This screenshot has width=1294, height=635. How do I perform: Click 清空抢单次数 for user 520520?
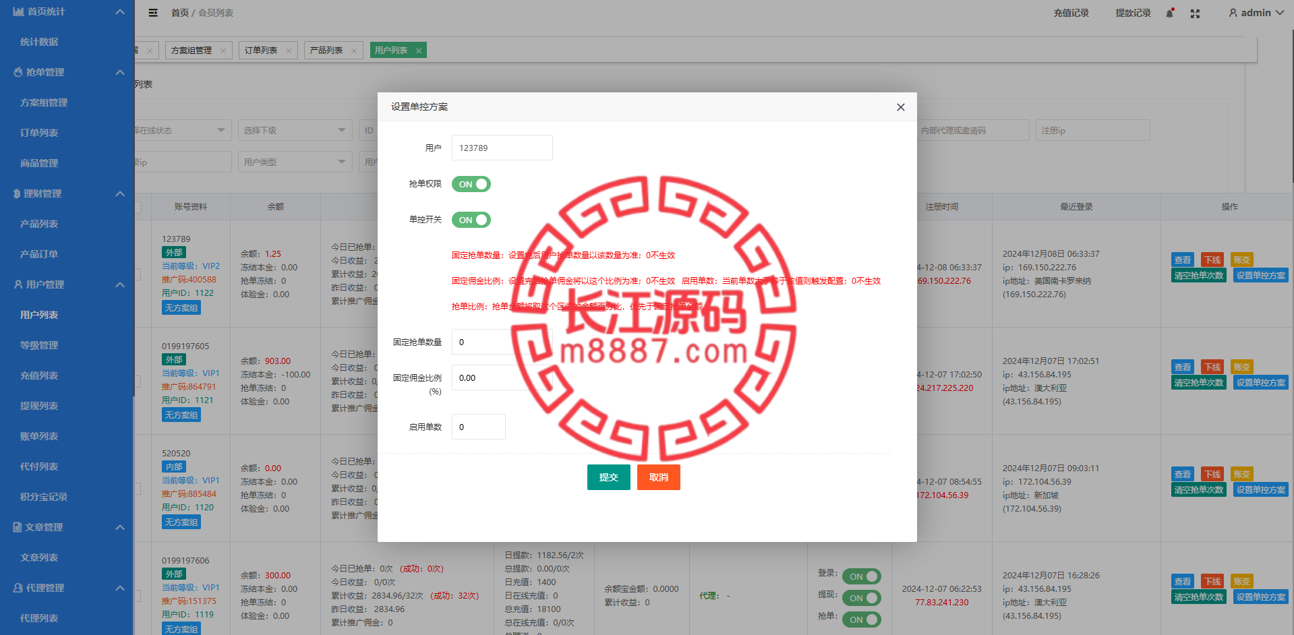click(1199, 490)
